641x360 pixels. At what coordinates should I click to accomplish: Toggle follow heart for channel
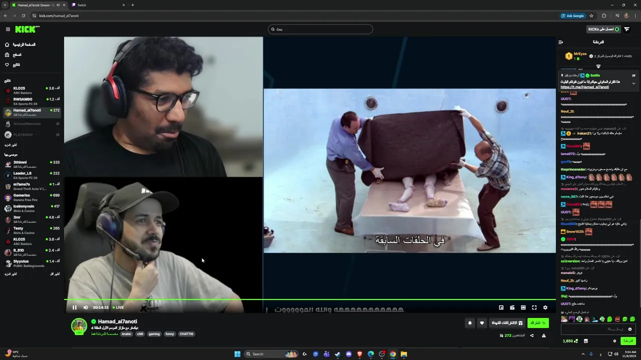click(x=482, y=323)
